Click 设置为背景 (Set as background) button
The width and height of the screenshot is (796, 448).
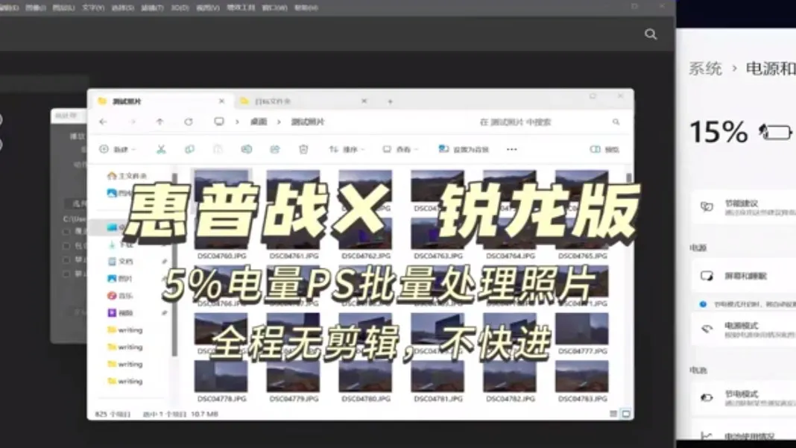point(464,149)
